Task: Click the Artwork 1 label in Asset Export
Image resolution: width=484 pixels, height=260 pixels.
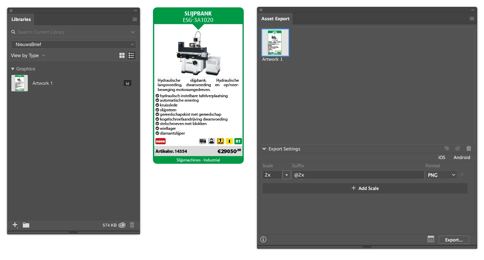Action: (273, 59)
